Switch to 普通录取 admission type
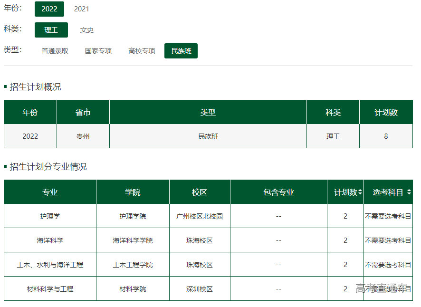The width and height of the screenshot is (421, 307). coord(55,51)
